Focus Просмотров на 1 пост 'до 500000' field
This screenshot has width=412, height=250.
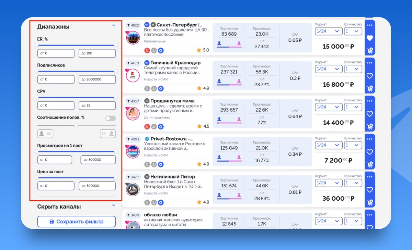pos(98,160)
